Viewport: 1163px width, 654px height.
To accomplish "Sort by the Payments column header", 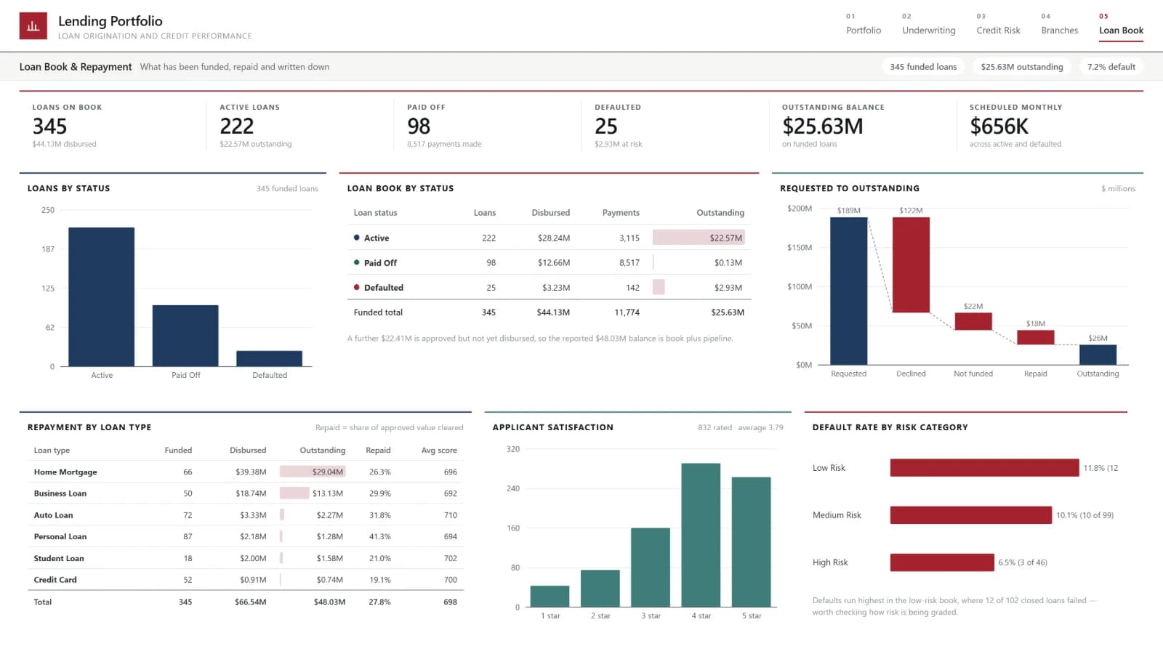I will (x=621, y=213).
